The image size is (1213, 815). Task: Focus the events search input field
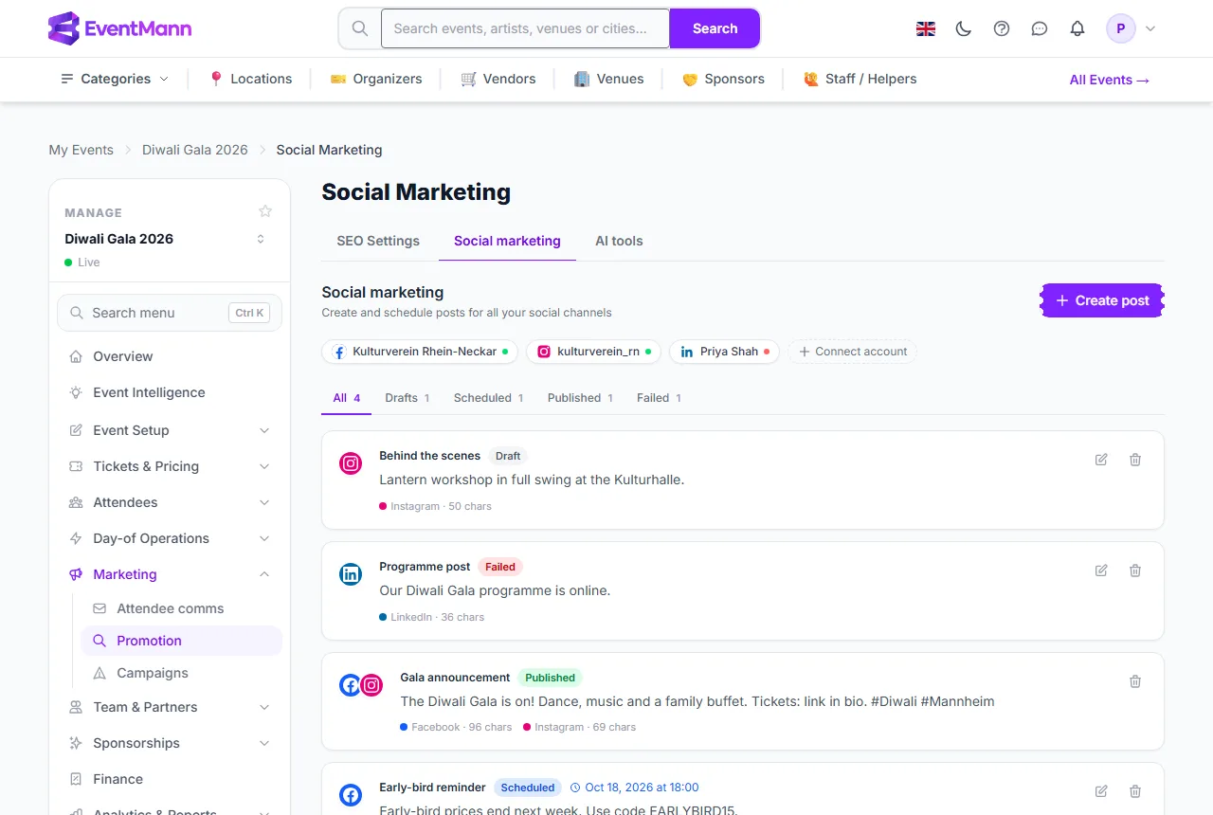(x=525, y=28)
